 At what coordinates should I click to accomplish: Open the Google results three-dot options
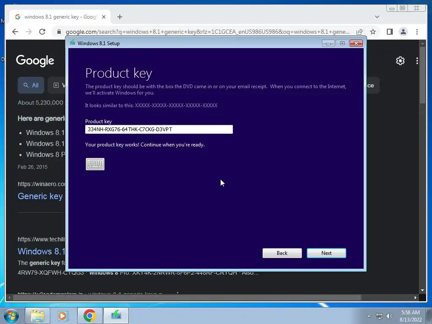(x=417, y=61)
